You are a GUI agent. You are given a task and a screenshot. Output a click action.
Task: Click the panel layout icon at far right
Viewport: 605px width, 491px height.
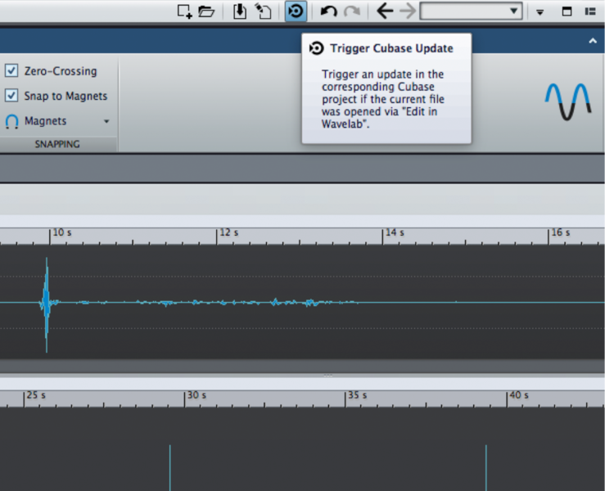point(590,11)
